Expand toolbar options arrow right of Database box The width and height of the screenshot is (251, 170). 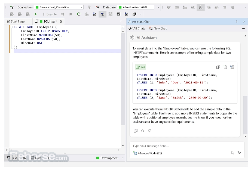pyautogui.click(x=158, y=7)
